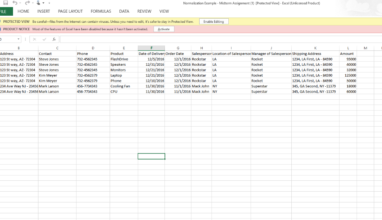The image size is (382, 220).
Task: Click the 'Address' header cell
Action: tap(19, 54)
